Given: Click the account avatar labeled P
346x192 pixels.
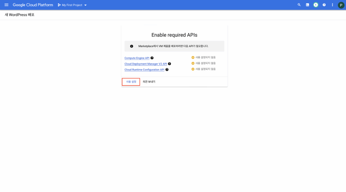Looking at the screenshot, I should (341, 5).
